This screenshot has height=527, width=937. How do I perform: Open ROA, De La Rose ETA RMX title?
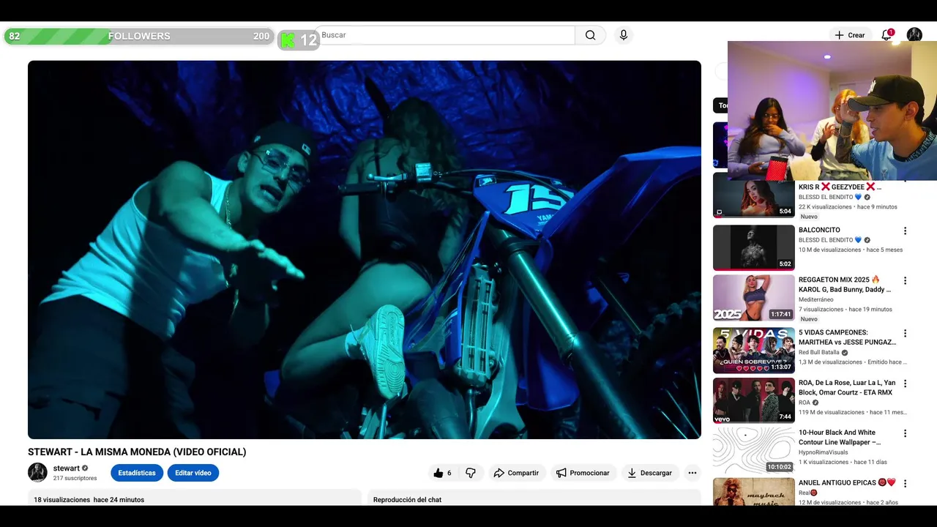click(847, 388)
